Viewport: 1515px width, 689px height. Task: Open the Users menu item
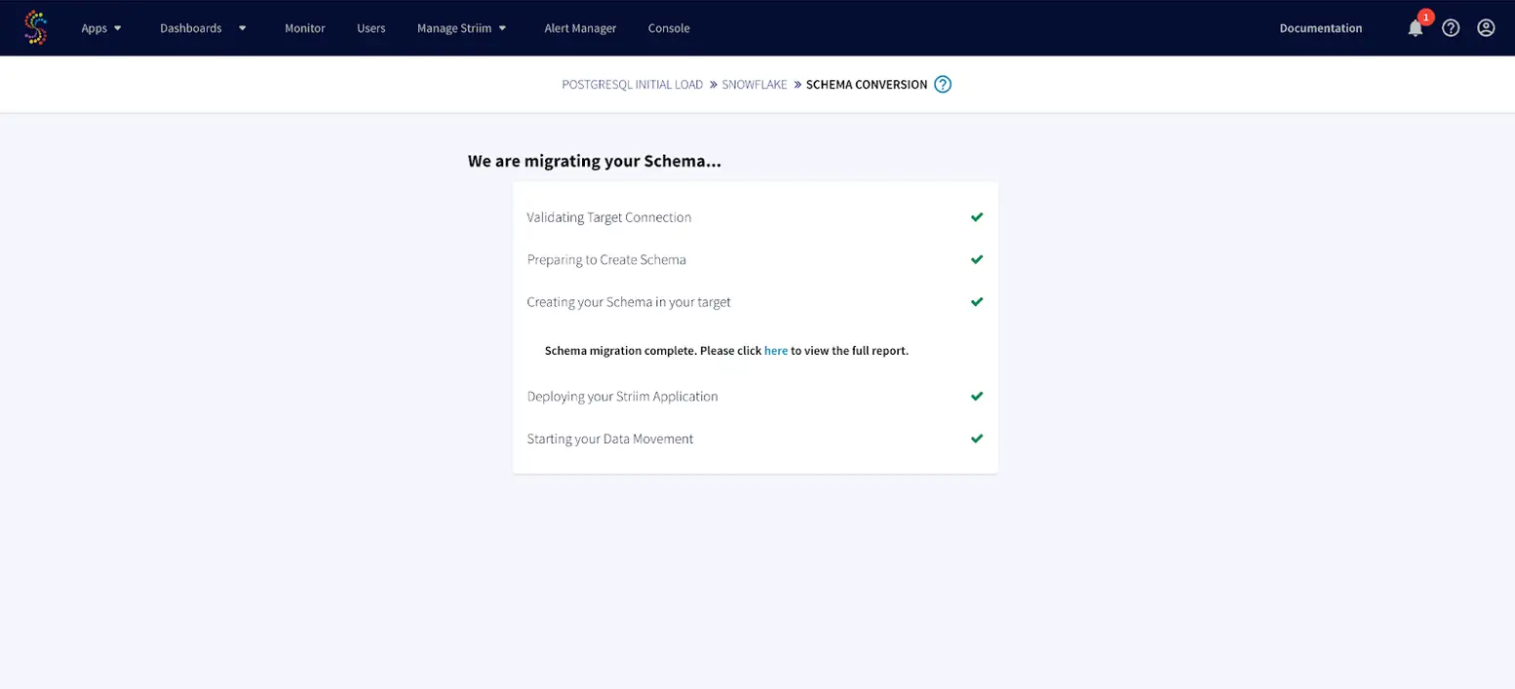click(x=371, y=28)
